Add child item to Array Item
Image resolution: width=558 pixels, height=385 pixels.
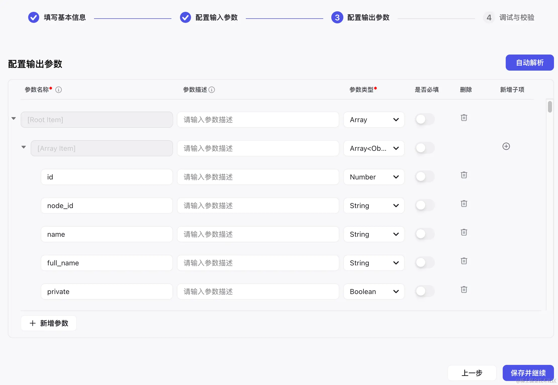point(506,146)
